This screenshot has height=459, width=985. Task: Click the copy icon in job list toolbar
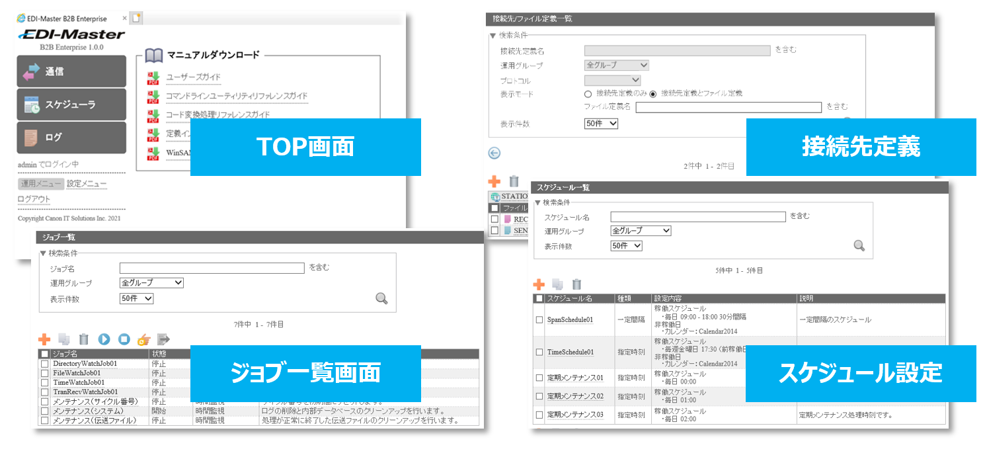click(x=64, y=339)
